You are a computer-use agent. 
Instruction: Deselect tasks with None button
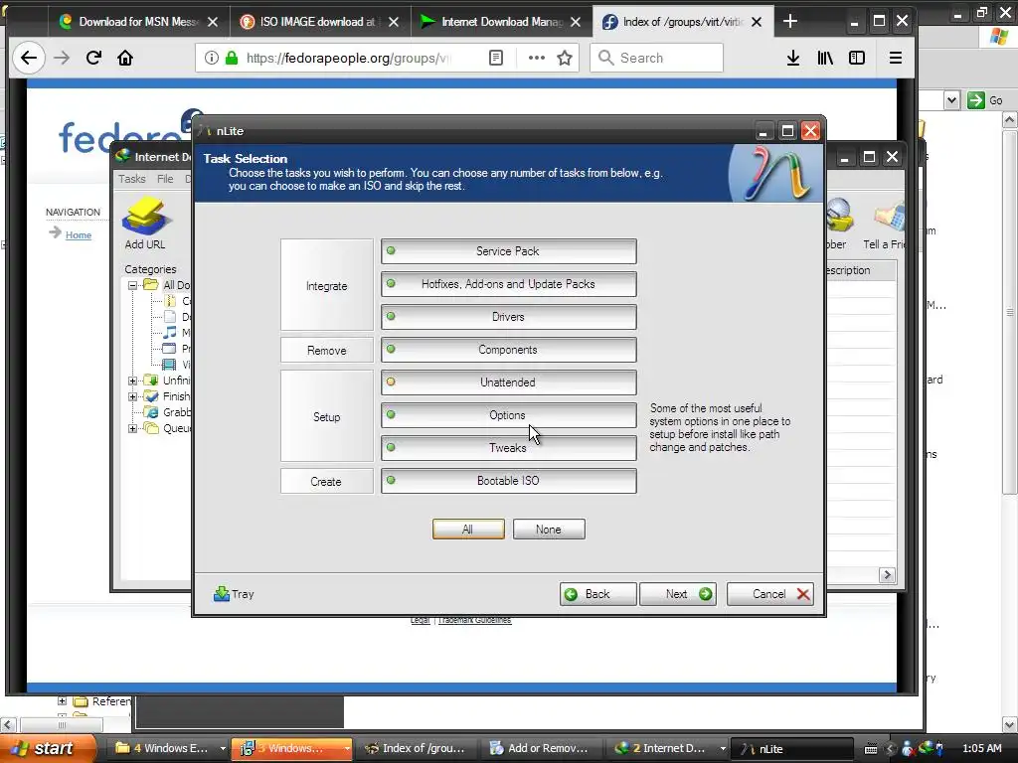click(549, 530)
